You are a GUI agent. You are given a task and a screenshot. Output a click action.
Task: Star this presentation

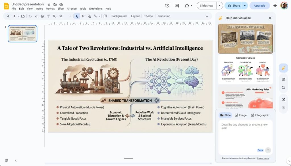(49, 4)
